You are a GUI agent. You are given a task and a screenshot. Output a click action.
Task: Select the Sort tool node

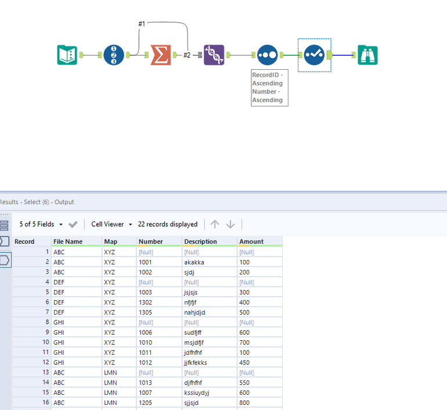(x=267, y=55)
